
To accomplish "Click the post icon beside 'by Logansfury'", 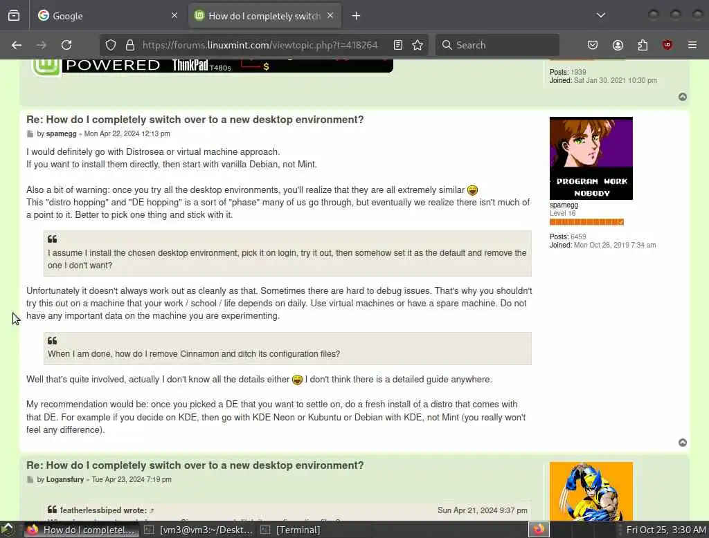I will click(30, 480).
